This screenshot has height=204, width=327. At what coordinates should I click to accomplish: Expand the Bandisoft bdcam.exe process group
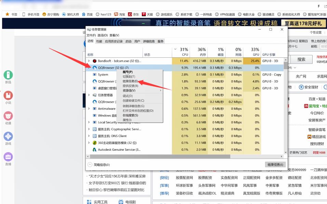tap(89, 61)
